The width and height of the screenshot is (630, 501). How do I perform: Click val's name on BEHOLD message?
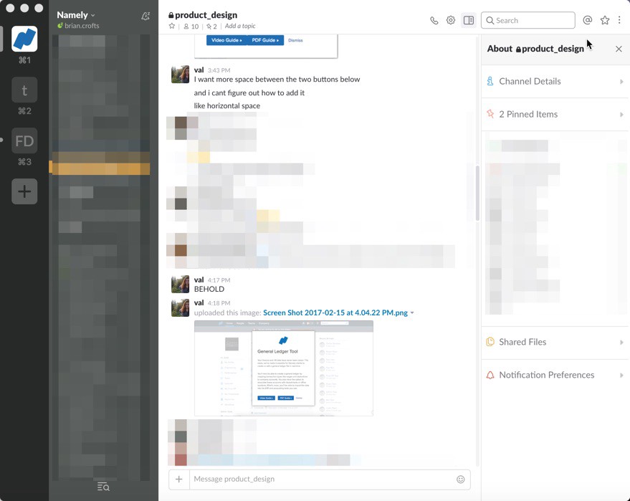coord(199,280)
